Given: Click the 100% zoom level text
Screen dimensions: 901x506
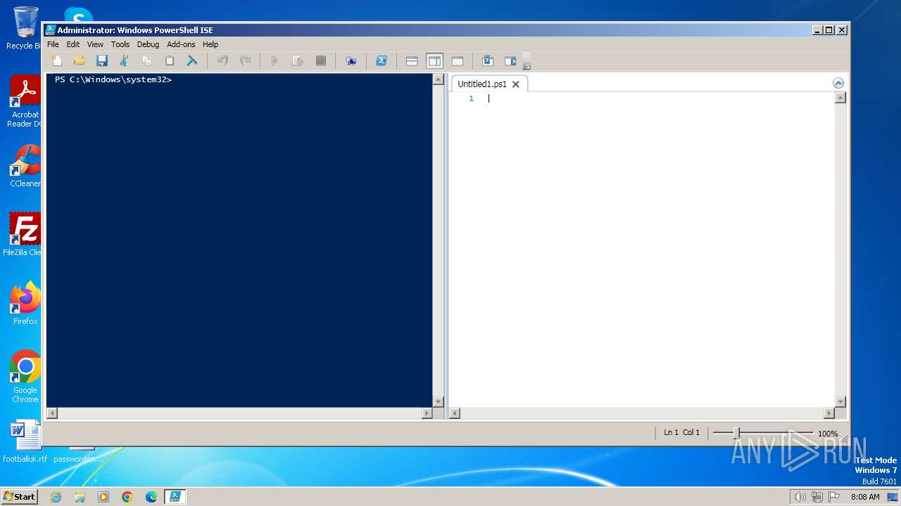Looking at the screenshot, I should click(828, 434).
